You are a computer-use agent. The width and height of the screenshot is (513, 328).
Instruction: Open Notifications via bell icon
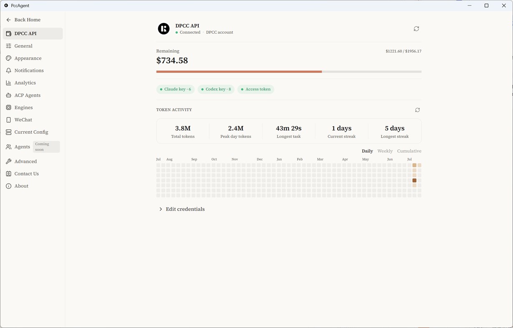(8, 70)
